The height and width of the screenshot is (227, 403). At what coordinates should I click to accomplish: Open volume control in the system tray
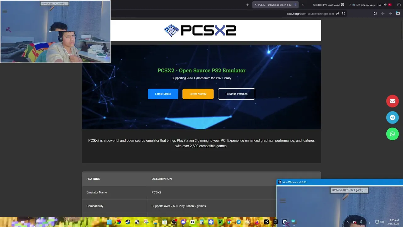pos(382,222)
